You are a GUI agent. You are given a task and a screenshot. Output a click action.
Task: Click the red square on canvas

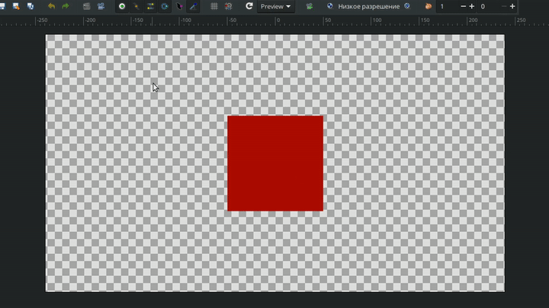(274, 163)
